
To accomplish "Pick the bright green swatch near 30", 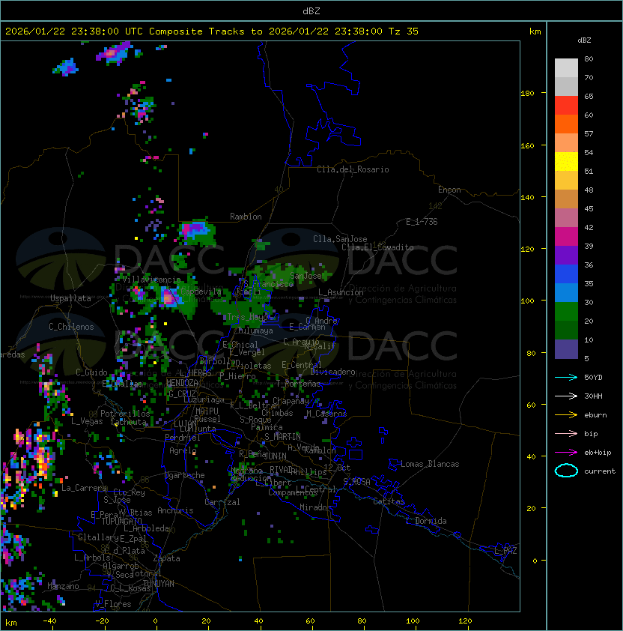I will (x=566, y=312).
